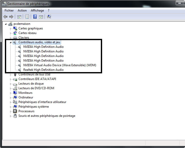The width and height of the screenshot is (185, 148).
Task: Select Périphériques système label
Action: (34, 107)
